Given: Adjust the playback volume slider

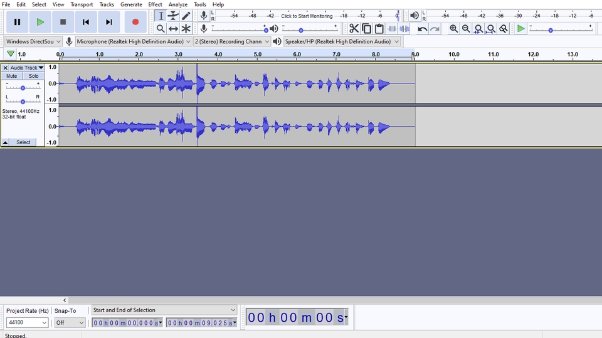Looking at the screenshot, I should [x=310, y=29].
